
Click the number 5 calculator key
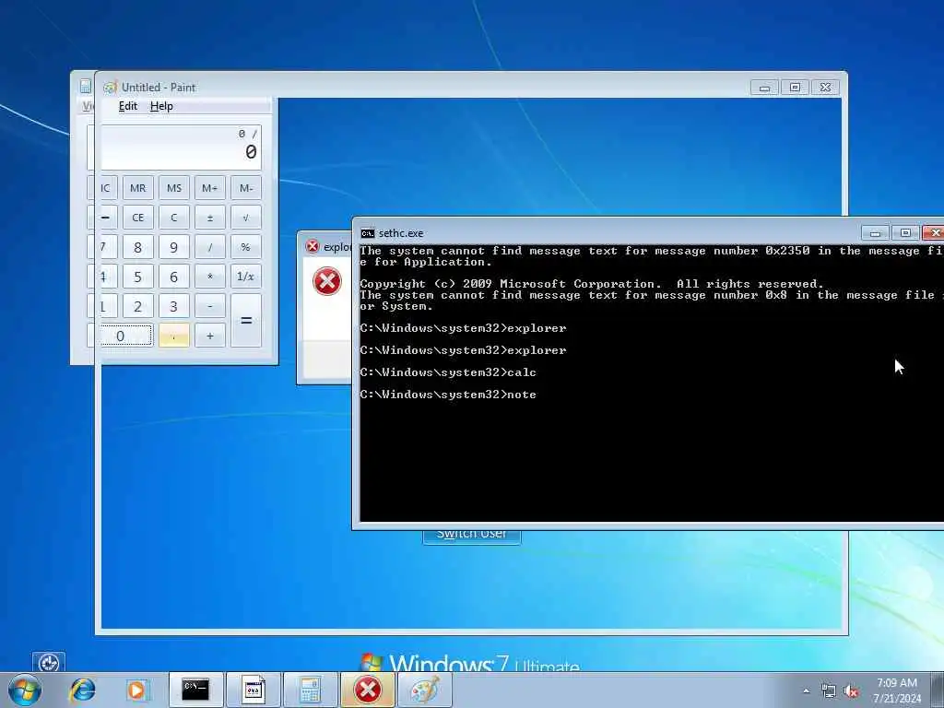click(138, 277)
